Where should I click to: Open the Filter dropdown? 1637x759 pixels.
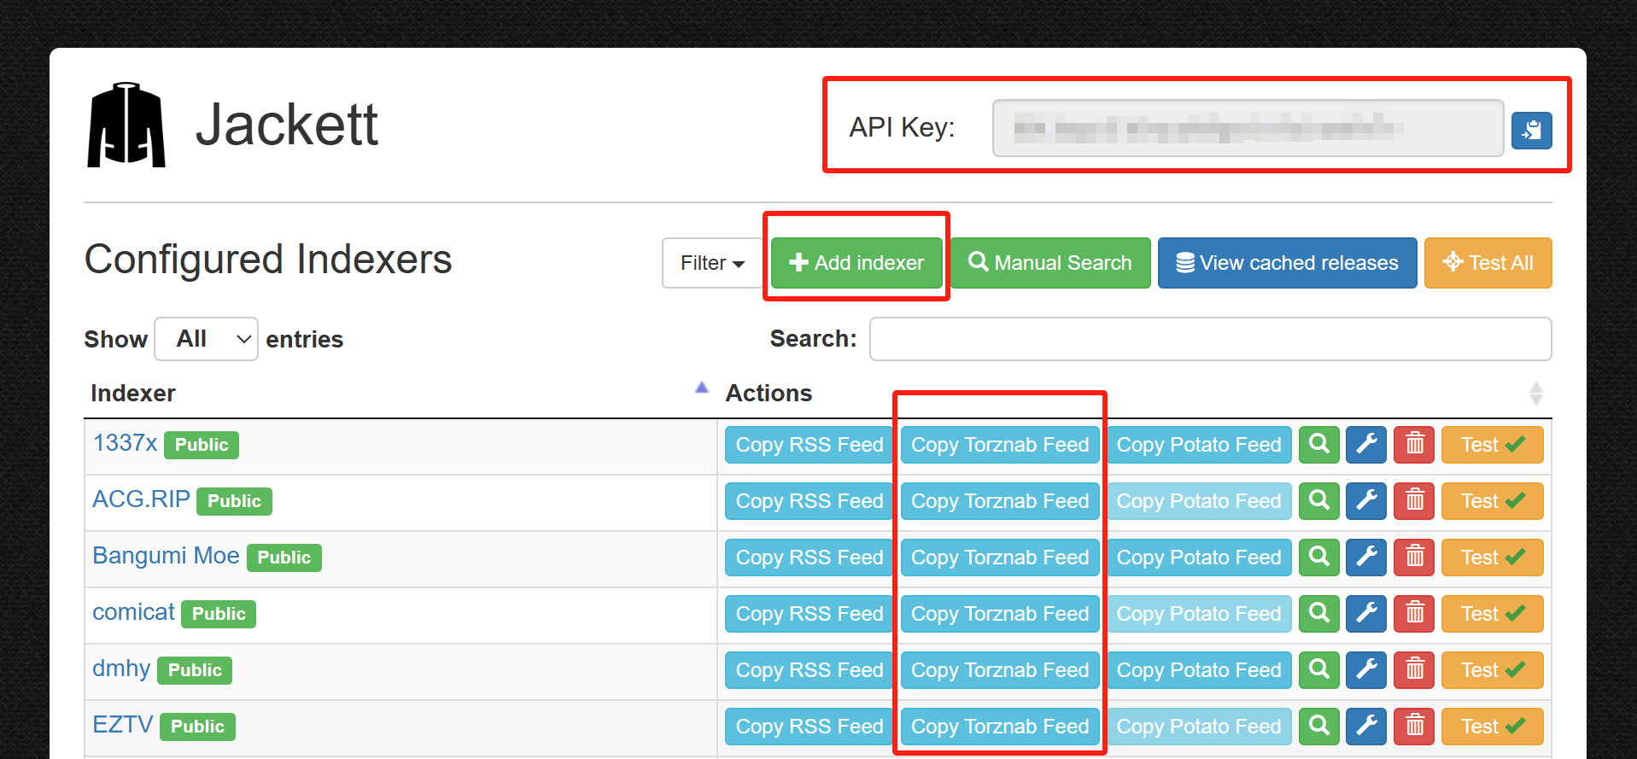pyautogui.click(x=712, y=263)
